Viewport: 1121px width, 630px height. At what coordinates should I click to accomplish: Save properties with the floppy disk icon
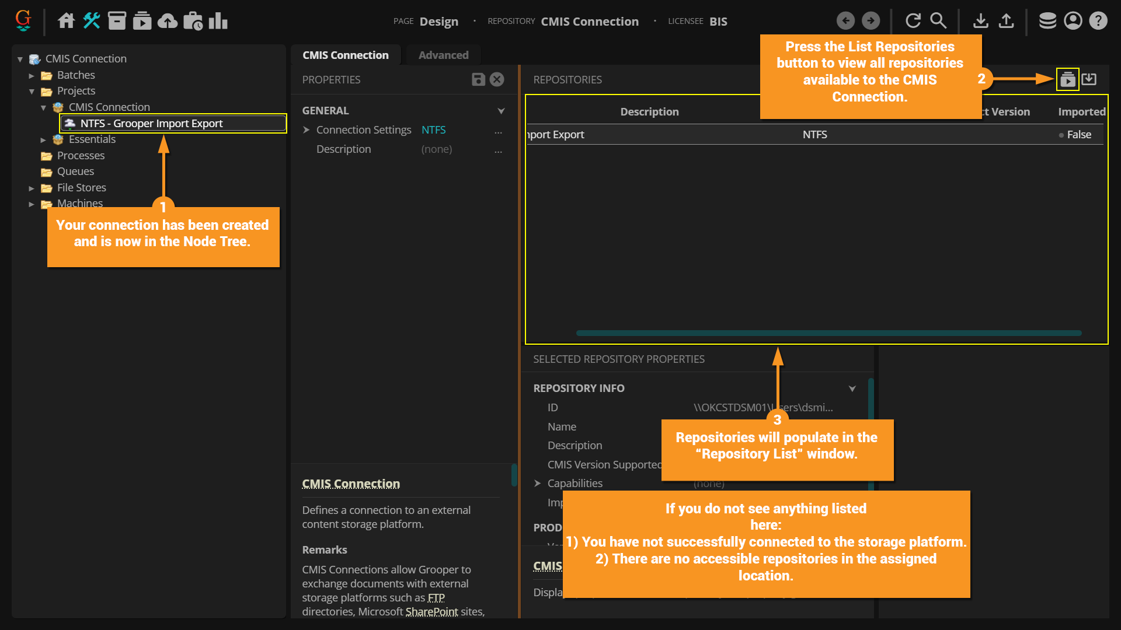click(478, 79)
